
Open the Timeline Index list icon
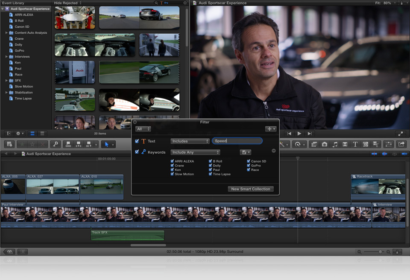point(23,252)
